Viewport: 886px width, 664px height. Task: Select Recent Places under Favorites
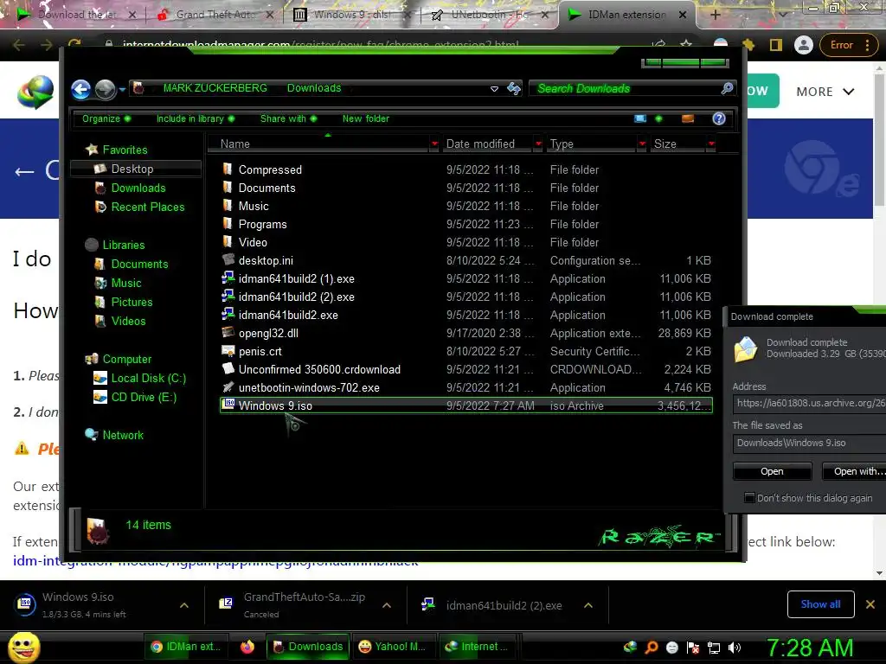(x=147, y=207)
